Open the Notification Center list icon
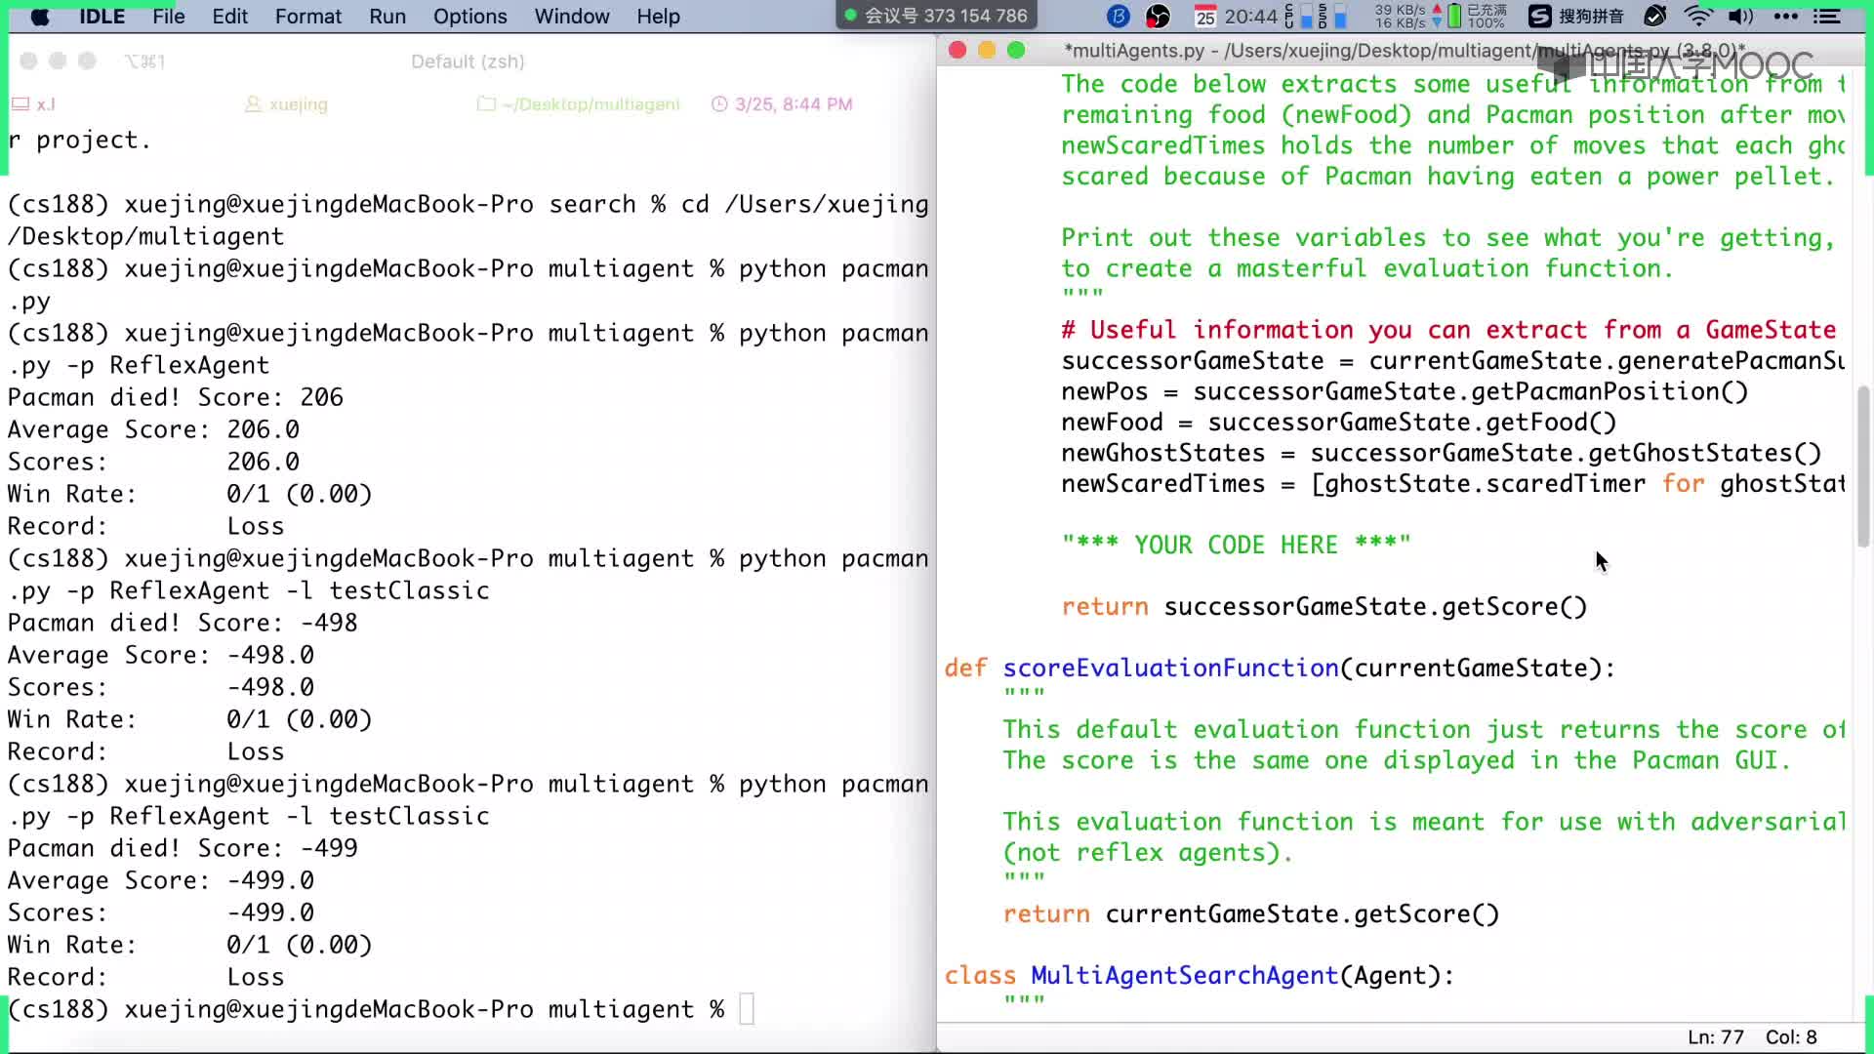 1826,17
